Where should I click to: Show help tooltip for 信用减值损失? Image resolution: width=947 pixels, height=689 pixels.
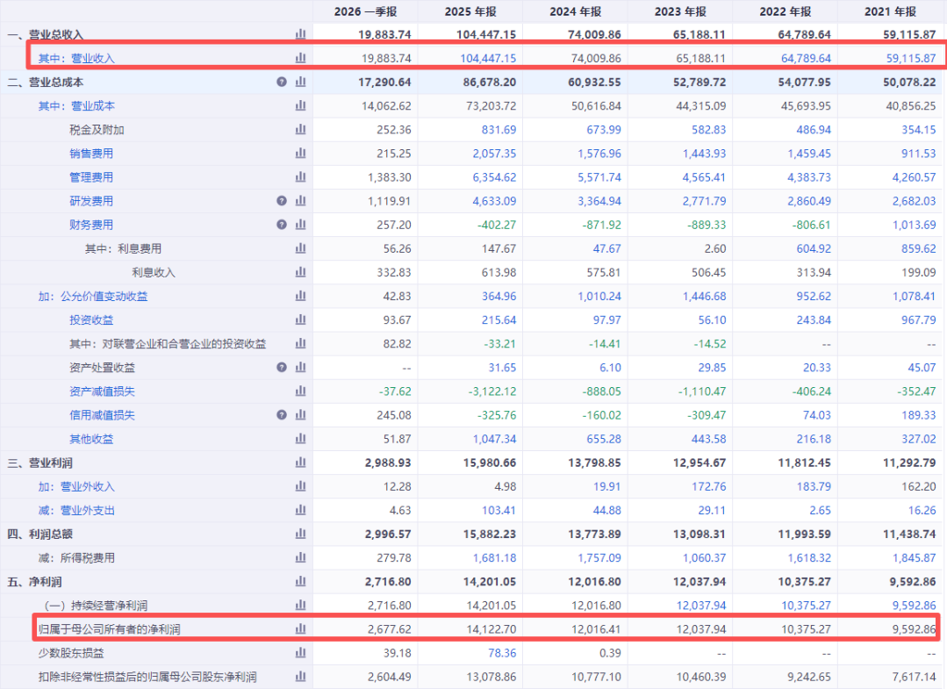tap(282, 415)
